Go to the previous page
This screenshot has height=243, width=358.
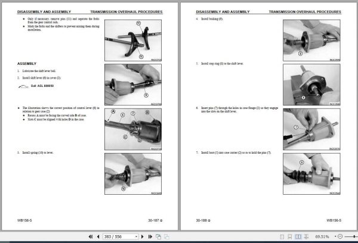[x=98, y=237]
